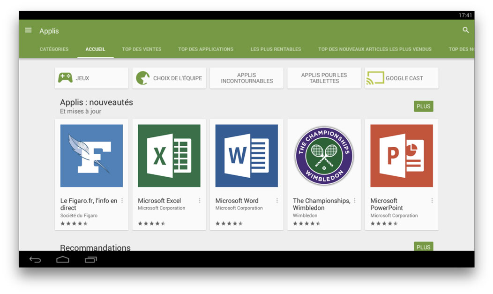Screen dimensions: 493x294
Task: Click the Microsoft Word title text
Action: [x=237, y=201]
